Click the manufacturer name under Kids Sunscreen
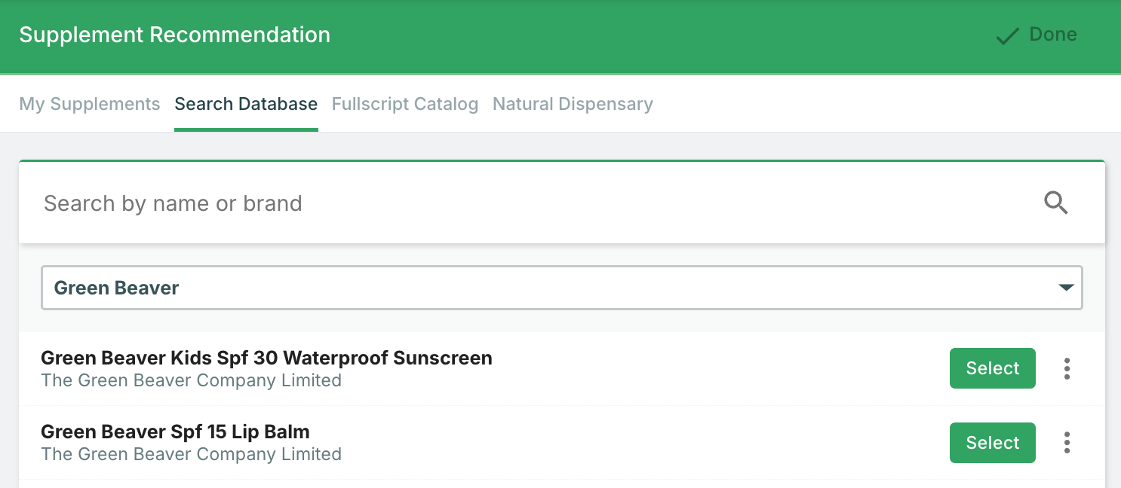Viewport: 1121px width, 488px height. point(191,380)
